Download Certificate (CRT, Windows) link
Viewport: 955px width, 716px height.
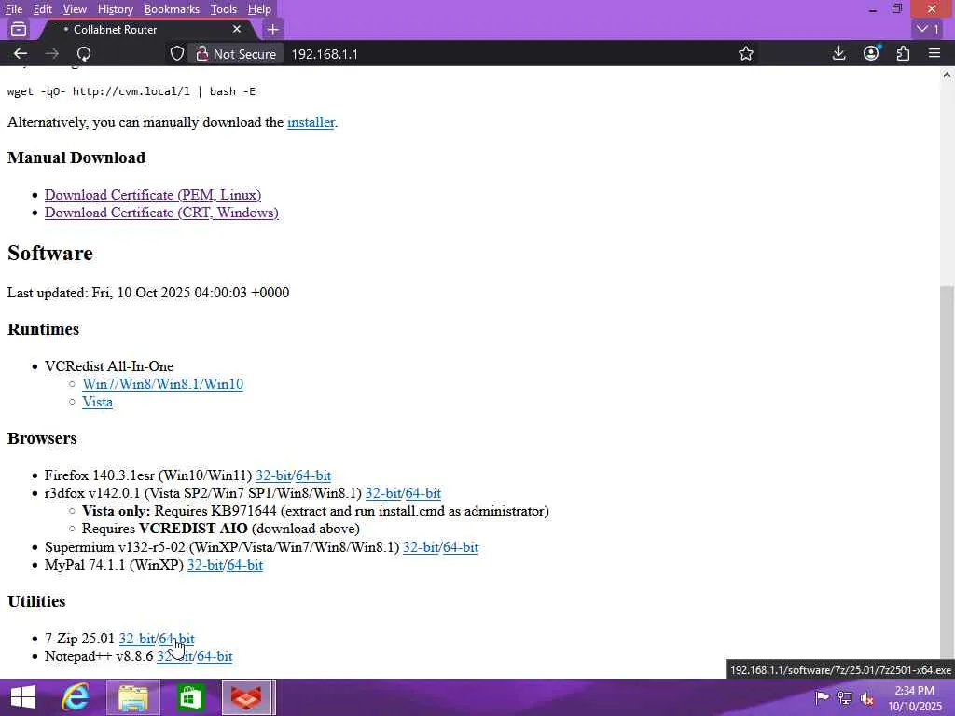click(161, 212)
